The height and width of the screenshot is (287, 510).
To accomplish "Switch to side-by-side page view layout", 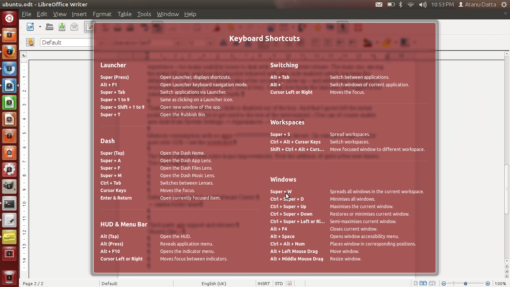I will tap(423, 283).
